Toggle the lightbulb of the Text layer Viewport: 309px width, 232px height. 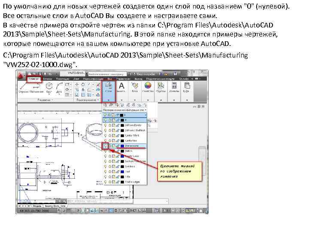106,171
